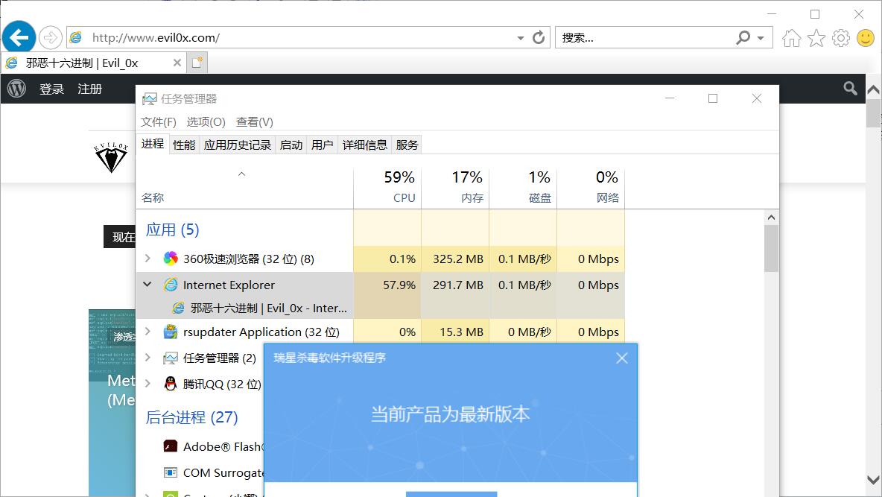
Task: Click the refresh icon in address bar
Action: click(x=539, y=37)
